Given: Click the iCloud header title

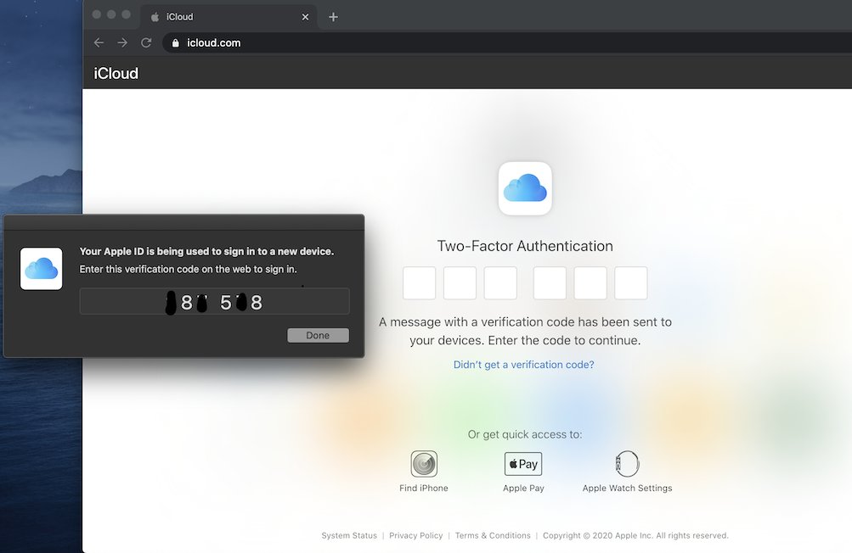Looking at the screenshot, I should 116,73.
